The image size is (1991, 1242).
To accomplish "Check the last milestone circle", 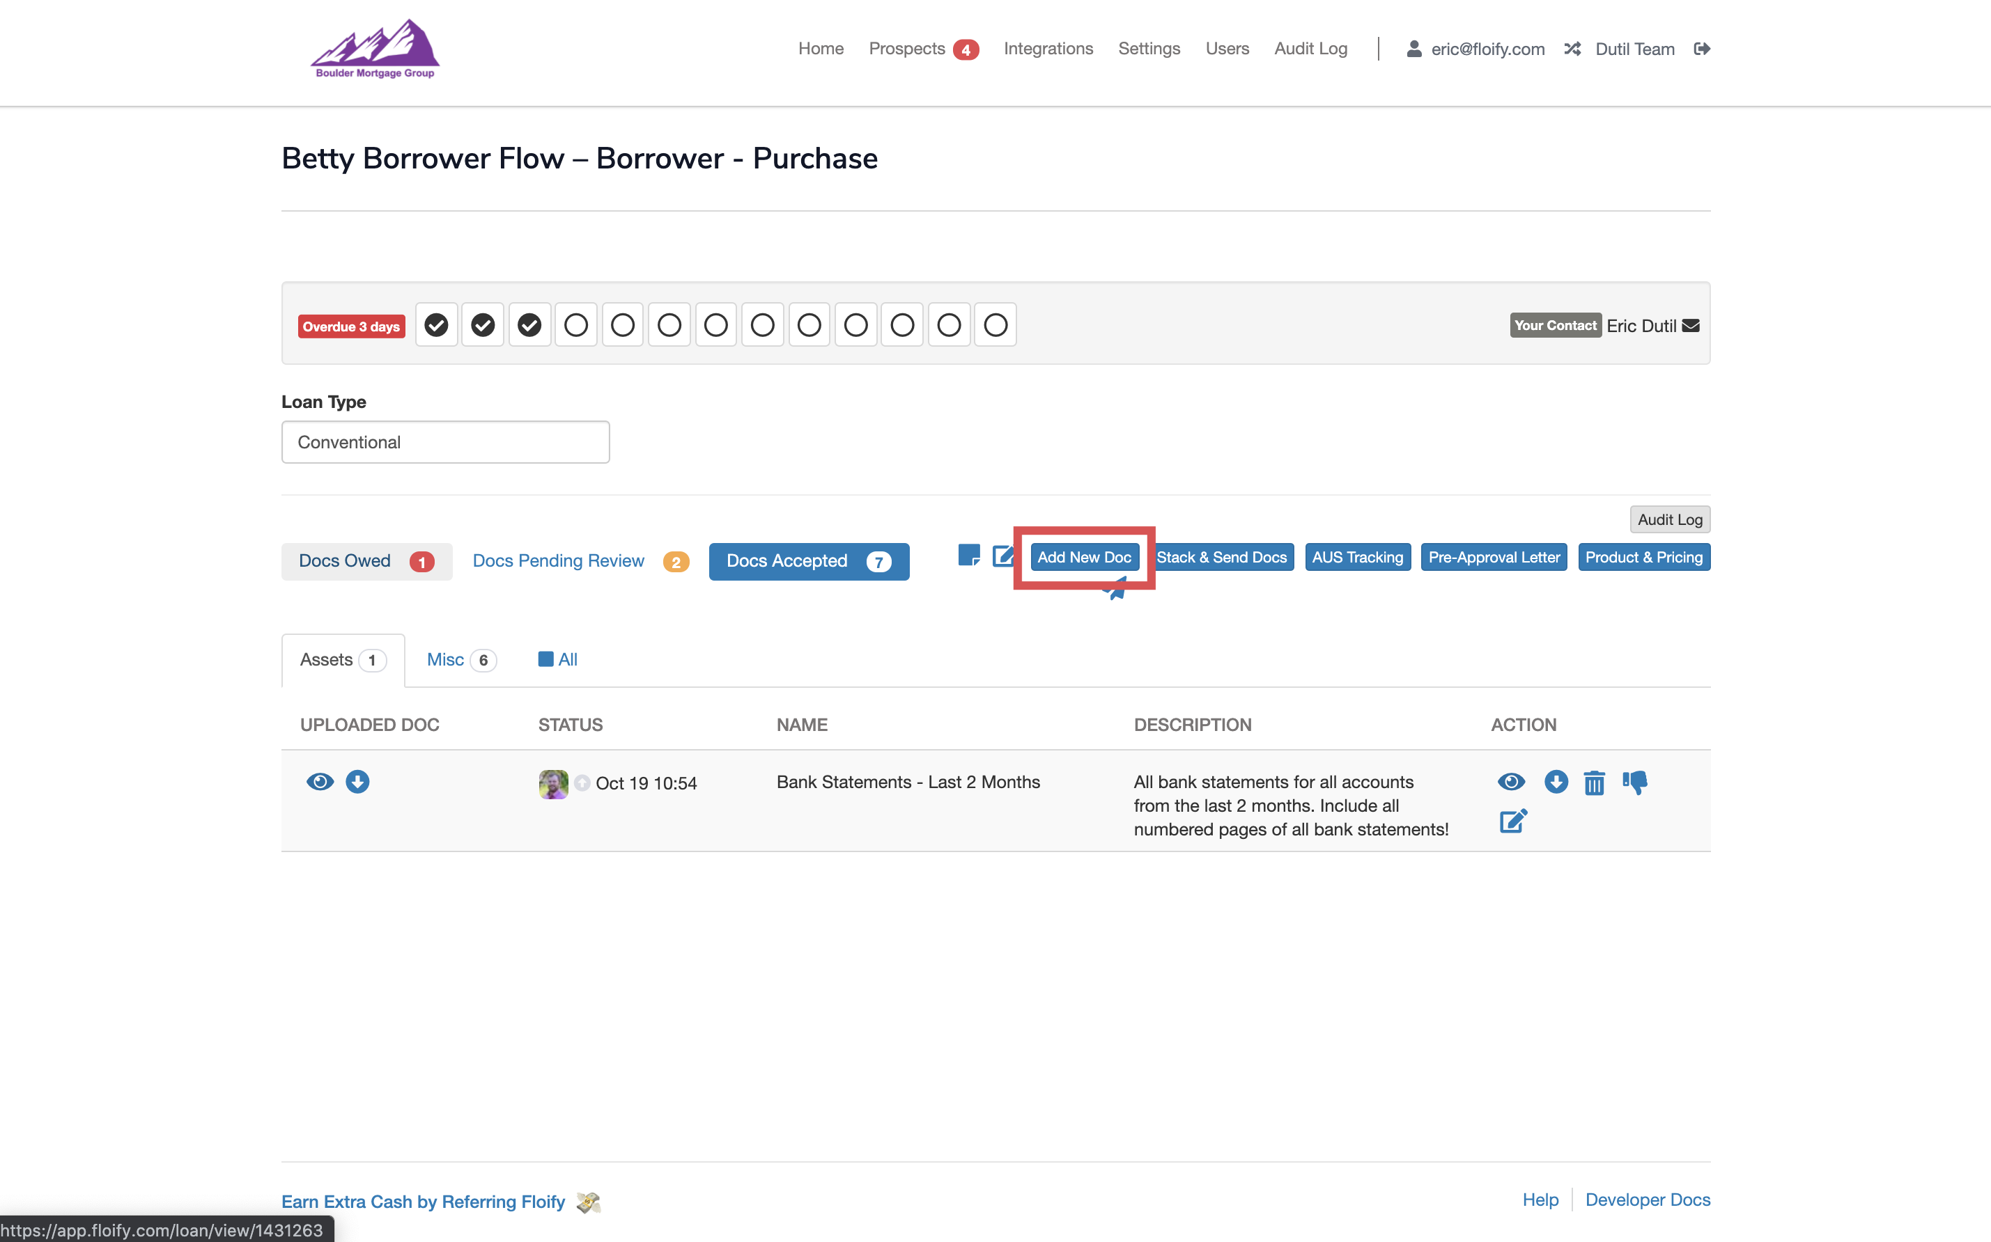I will point(995,325).
